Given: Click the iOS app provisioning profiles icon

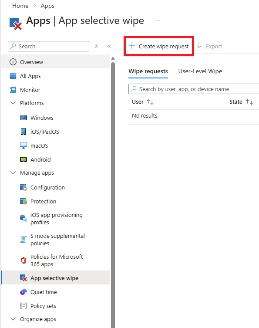Looking at the screenshot, I should 24,218.
